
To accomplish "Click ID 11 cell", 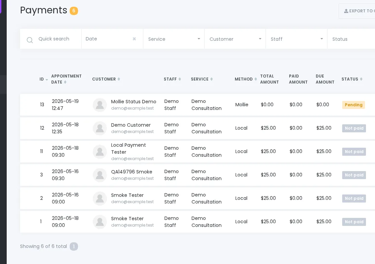I will (42, 151).
